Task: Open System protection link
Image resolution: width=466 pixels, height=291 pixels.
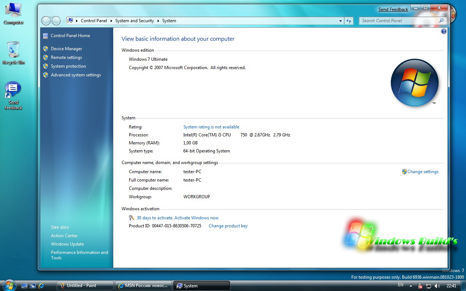Action: point(68,66)
